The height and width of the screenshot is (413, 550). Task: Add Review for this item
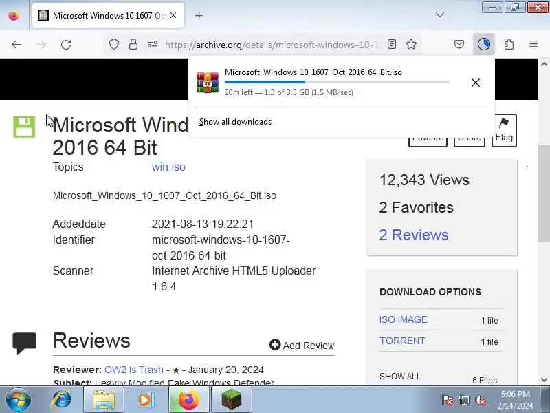click(302, 346)
